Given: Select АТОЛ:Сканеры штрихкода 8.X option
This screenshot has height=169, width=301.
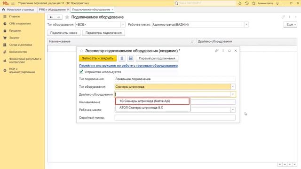Looking at the screenshot, I should pos(153,108).
